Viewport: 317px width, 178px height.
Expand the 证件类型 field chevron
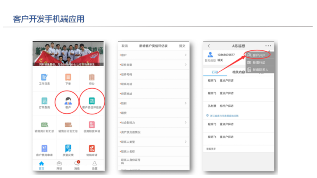point(185,65)
